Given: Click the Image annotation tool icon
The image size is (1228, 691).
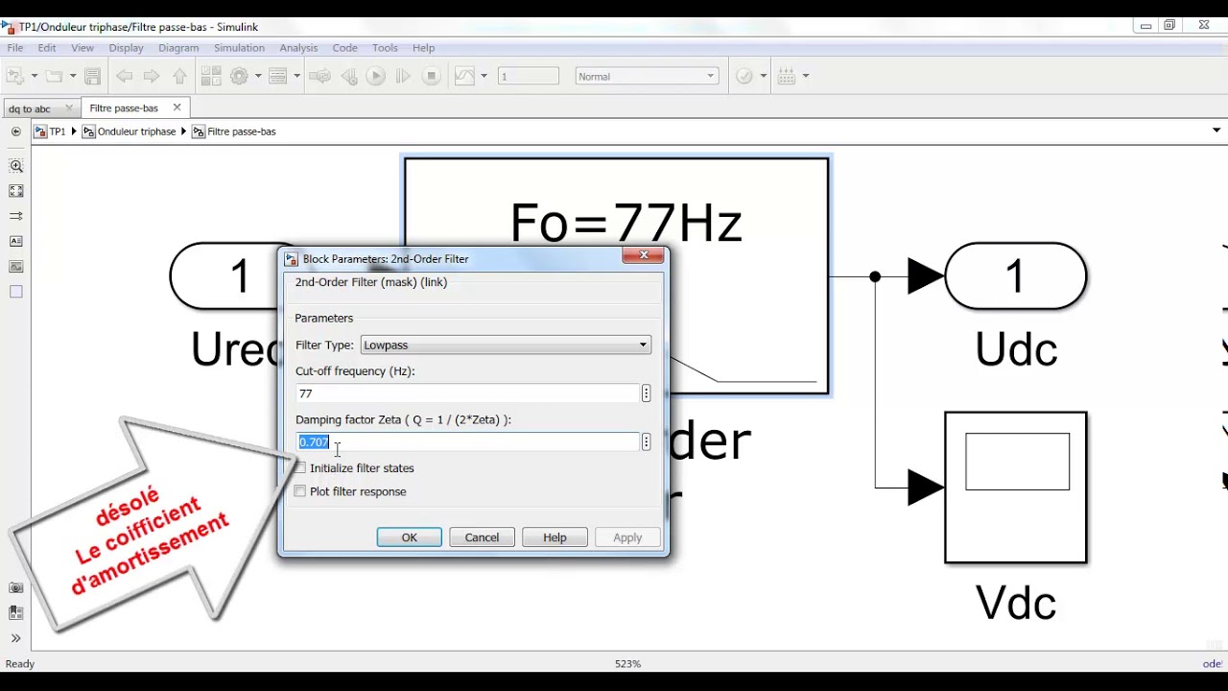Looking at the screenshot, I should point(16,266).
